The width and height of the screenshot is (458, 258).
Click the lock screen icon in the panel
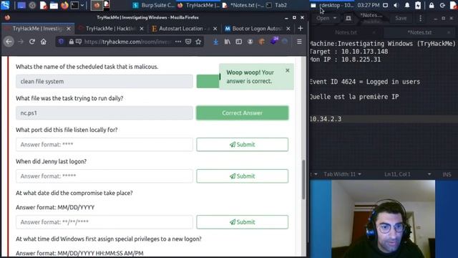pyautogui.click(x=432, y=5)
